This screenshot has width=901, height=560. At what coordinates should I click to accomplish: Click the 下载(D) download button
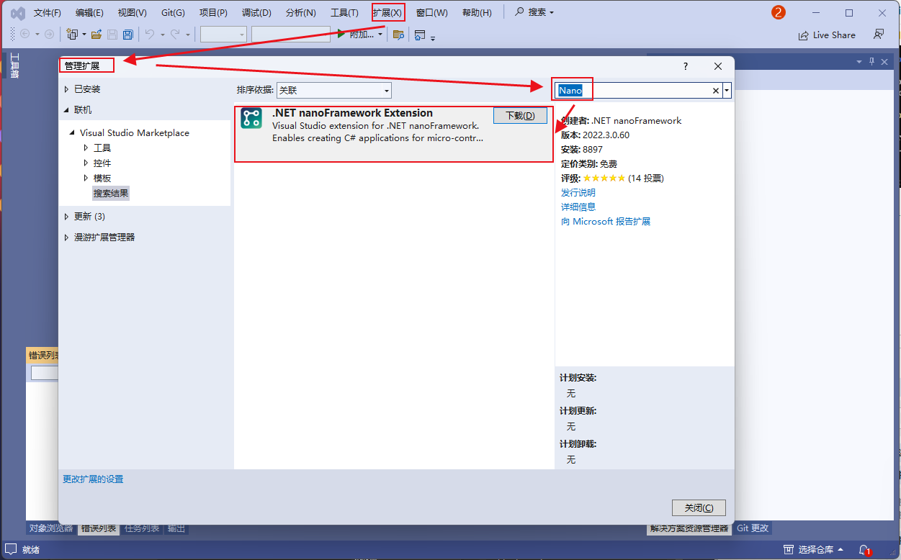coord(520,116)
